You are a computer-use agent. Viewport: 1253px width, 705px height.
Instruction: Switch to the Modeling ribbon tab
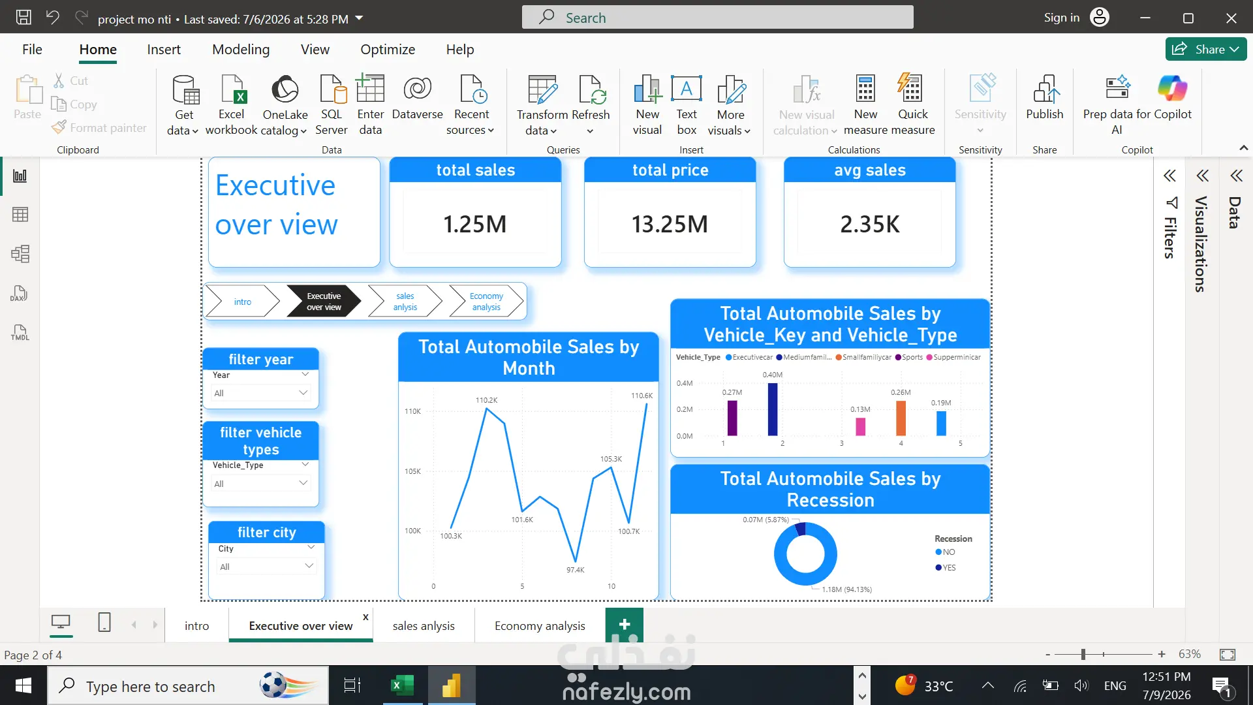click(241, 50)
